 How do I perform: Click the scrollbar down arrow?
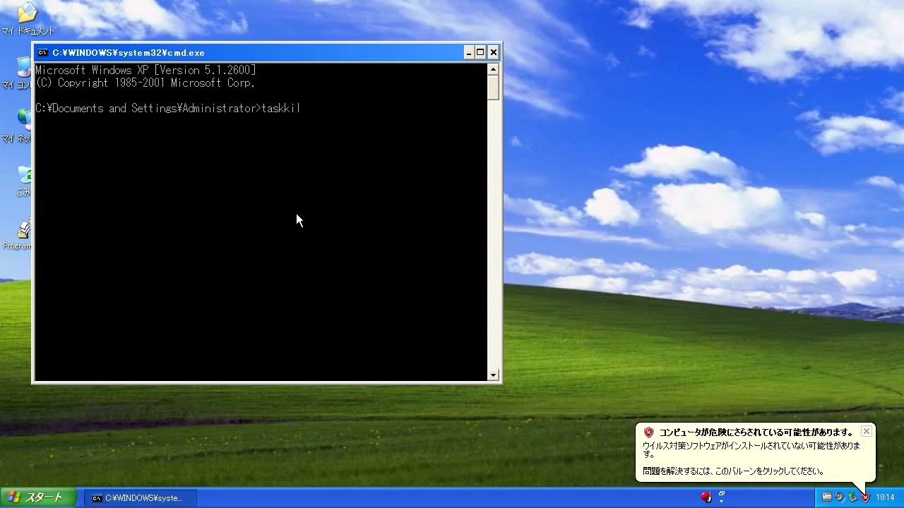pos(493,375)
